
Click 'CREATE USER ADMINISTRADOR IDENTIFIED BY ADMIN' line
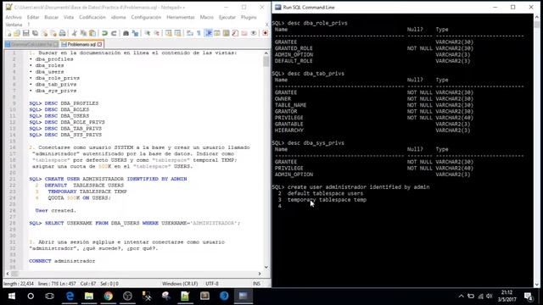click(108, 179)
